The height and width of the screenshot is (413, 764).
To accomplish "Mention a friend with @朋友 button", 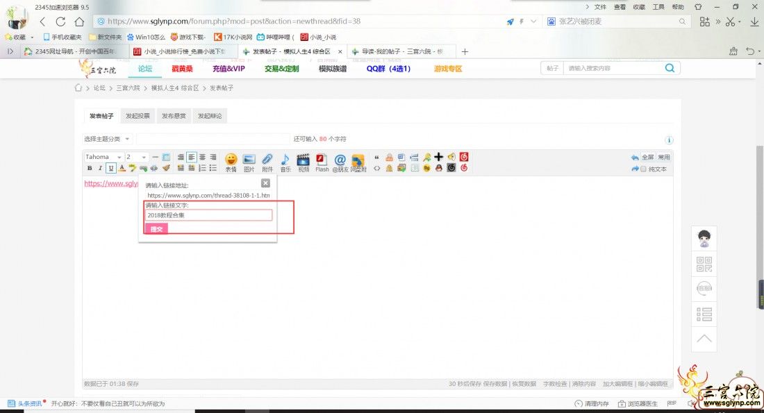I will coord(340,162).
